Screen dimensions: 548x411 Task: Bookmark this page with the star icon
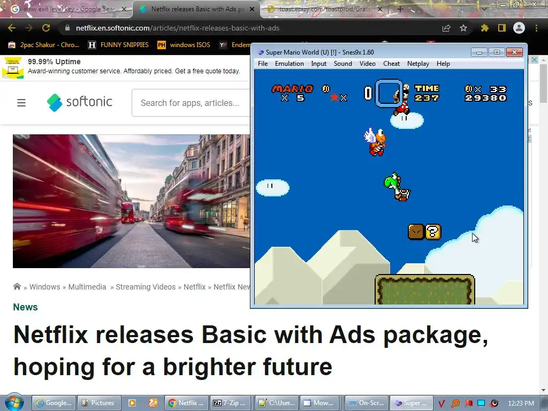tap(463, 28)
